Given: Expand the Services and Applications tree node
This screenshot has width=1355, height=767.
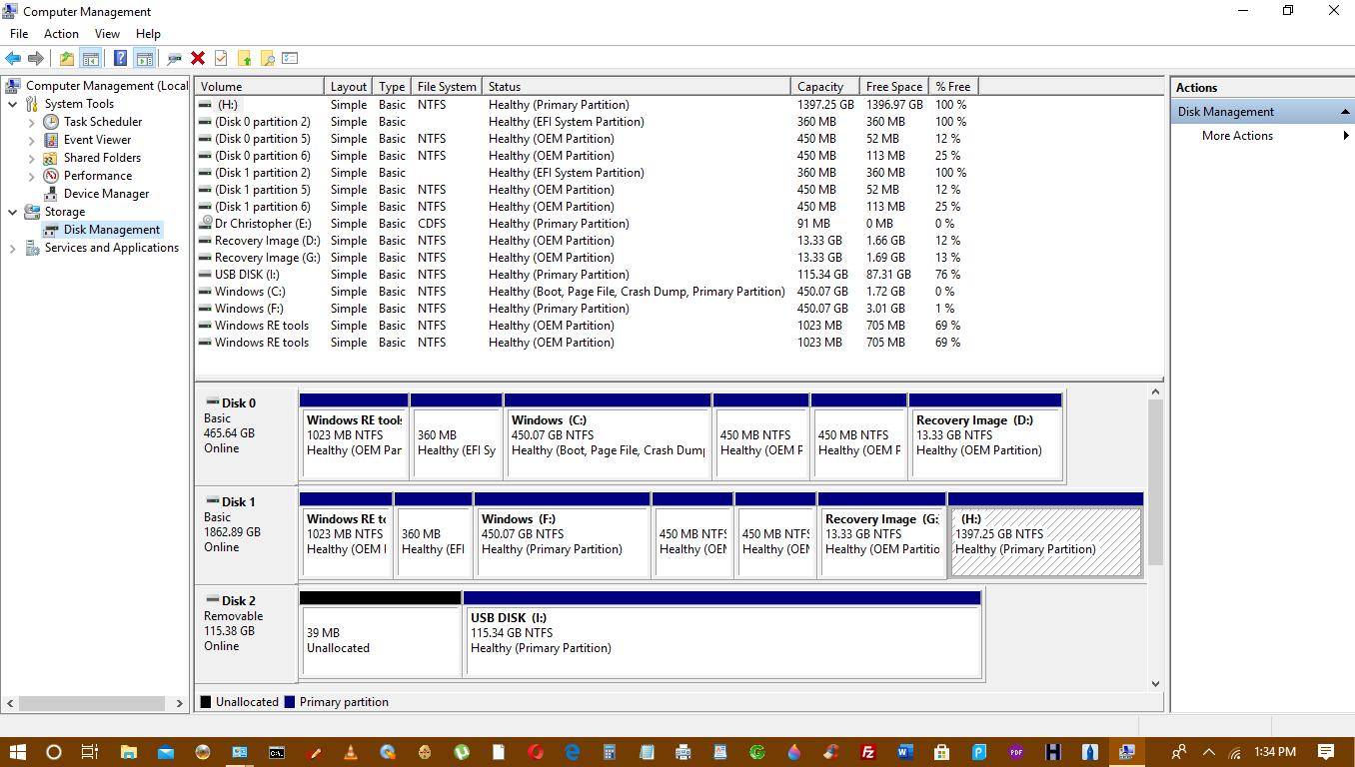Looking at the screenshot, I should click(x=12, y=248).
